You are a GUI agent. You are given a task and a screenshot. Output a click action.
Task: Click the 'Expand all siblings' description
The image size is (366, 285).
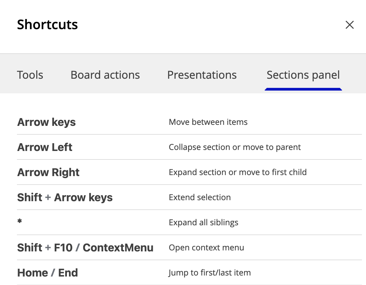(x=204, y=223)
